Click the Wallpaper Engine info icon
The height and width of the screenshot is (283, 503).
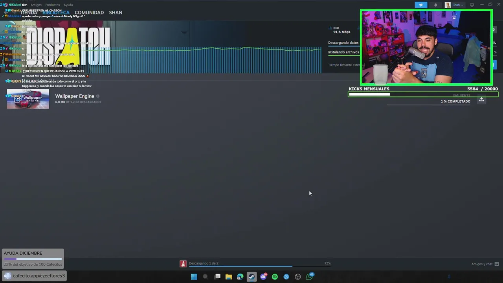click(98, 96)
